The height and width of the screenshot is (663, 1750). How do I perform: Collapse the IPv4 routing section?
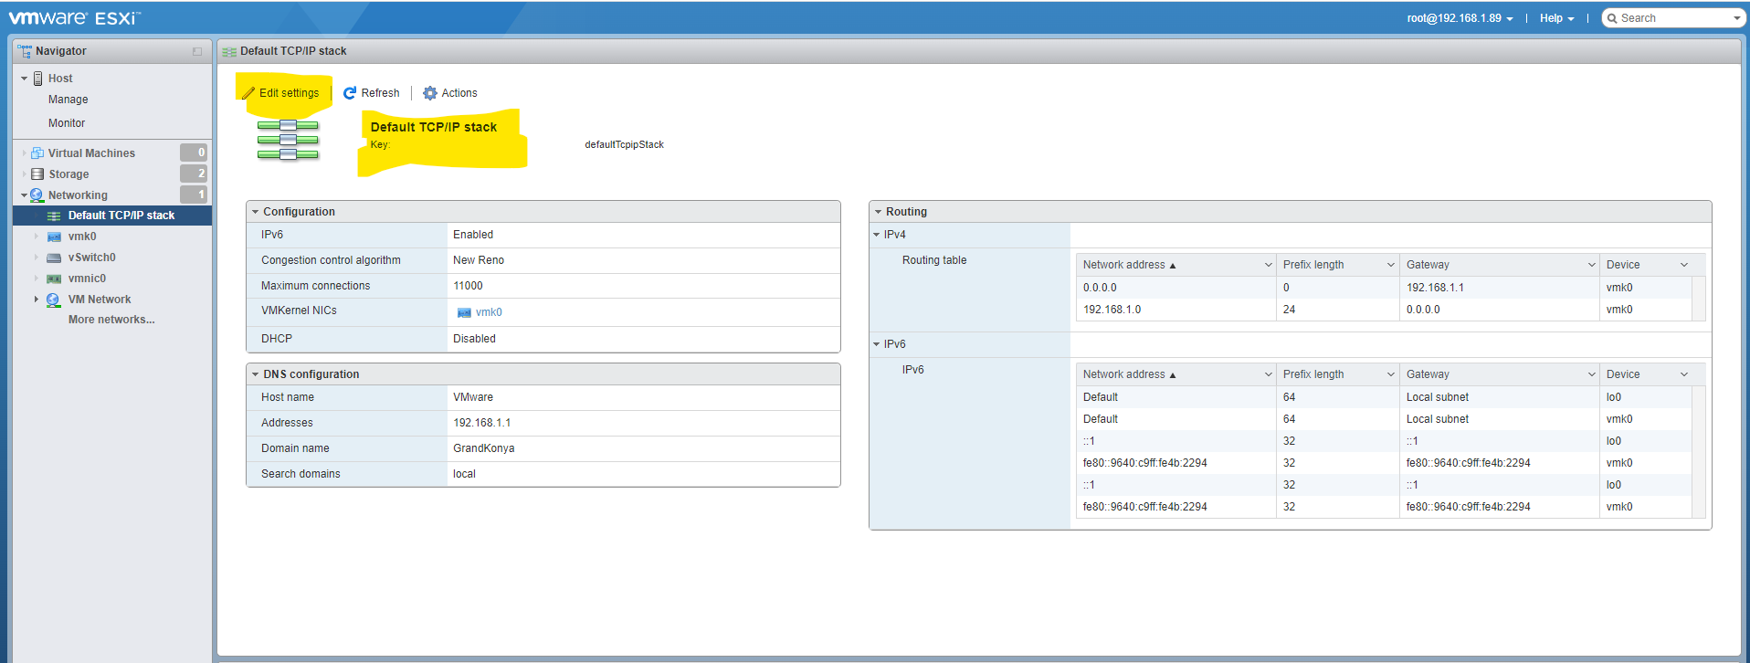point(877,235)
